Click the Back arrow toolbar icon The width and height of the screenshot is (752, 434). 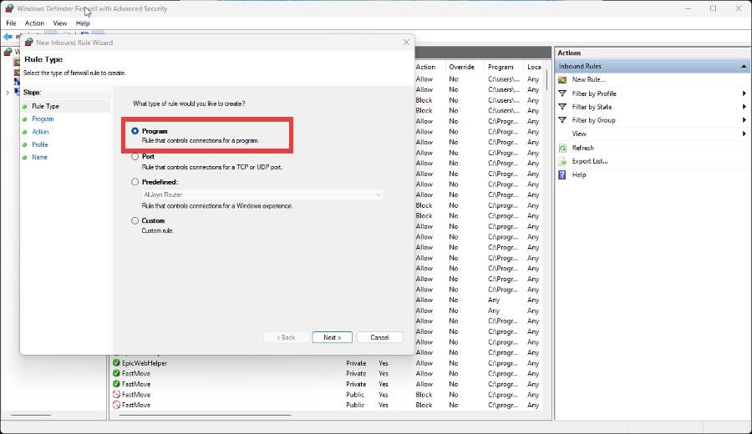tap(8, 37)
